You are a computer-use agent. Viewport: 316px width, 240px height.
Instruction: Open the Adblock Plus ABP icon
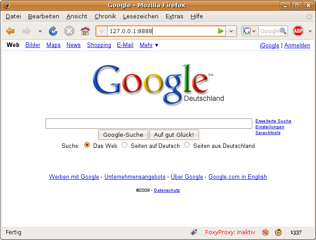pyautogui.click(x=298, y=31)
